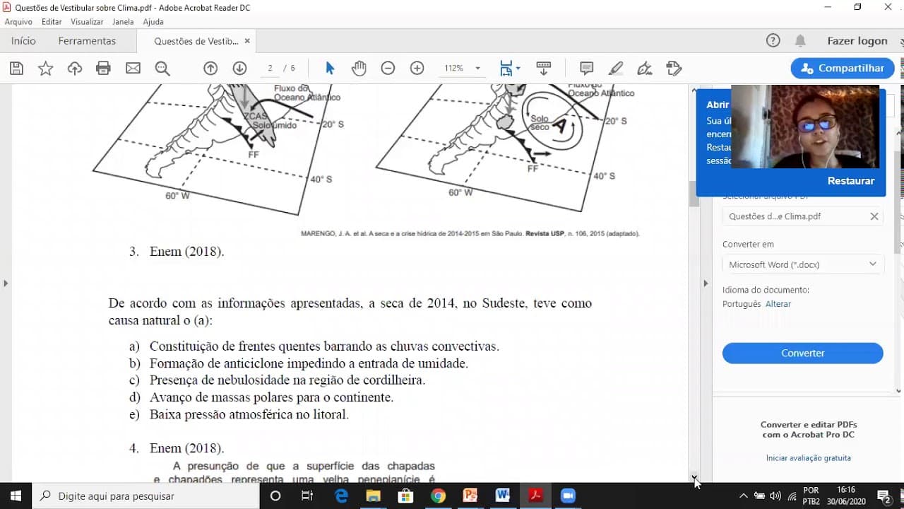Print the document with the printer icon
The height and width of the screenshot is (509, 904).
(x=104, y=69)
